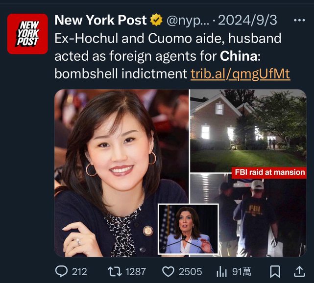Open the house photo at night
The width and height of the screenshot is (314, 283).
pos(248,131)
